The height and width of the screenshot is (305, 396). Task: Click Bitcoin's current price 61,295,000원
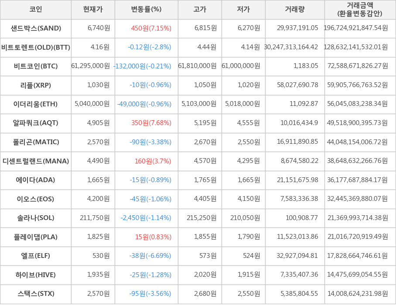[90, 66]
